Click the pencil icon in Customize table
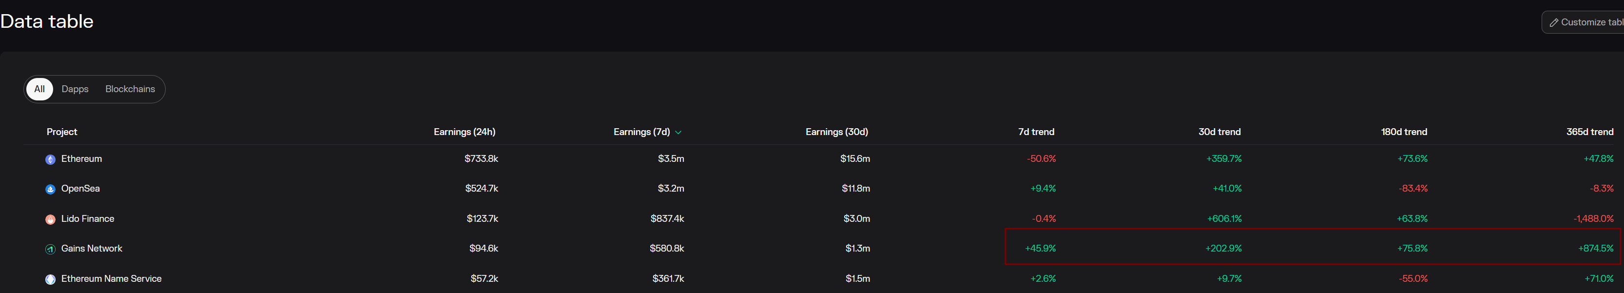 (1553, 23)
